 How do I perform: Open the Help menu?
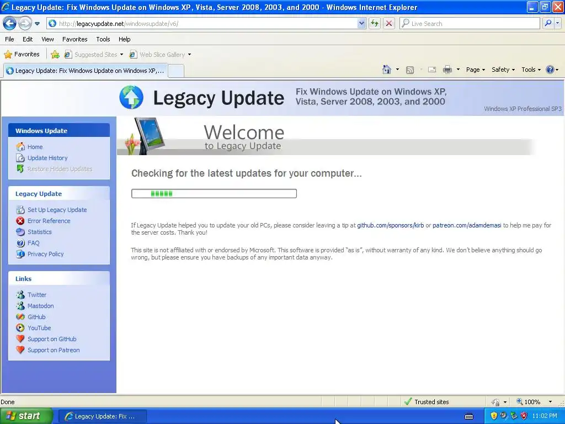(x=124, y=39)
